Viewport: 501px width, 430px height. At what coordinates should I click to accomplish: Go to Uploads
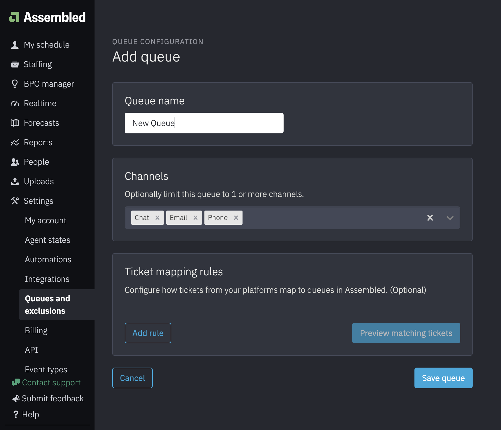tap(39, 181)
